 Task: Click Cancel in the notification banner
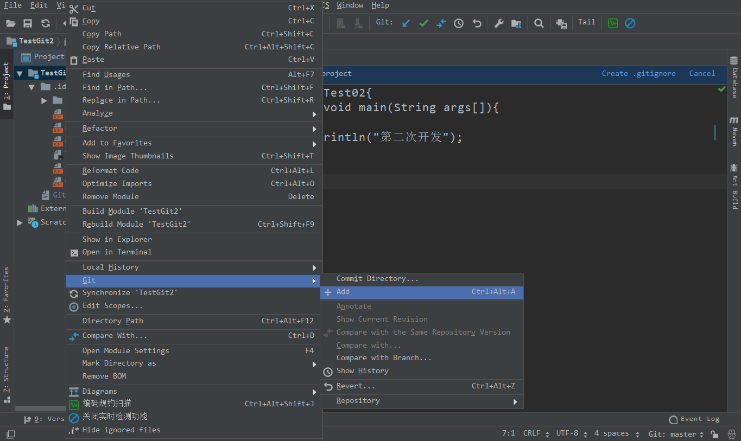point(702,74)
